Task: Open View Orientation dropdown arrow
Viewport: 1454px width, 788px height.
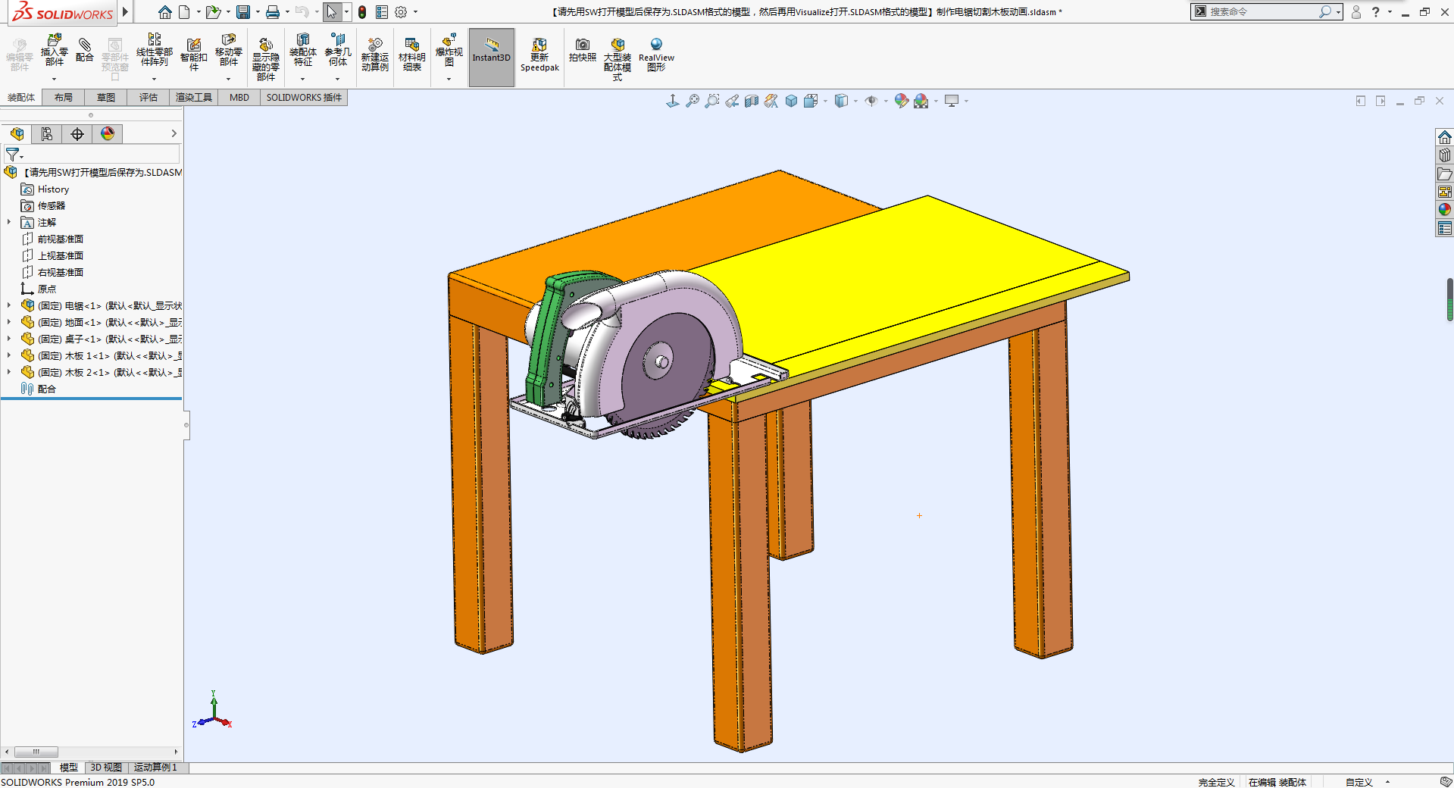Action: [826, 101]
